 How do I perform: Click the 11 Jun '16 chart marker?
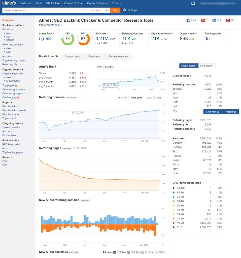tap(78, 113)
